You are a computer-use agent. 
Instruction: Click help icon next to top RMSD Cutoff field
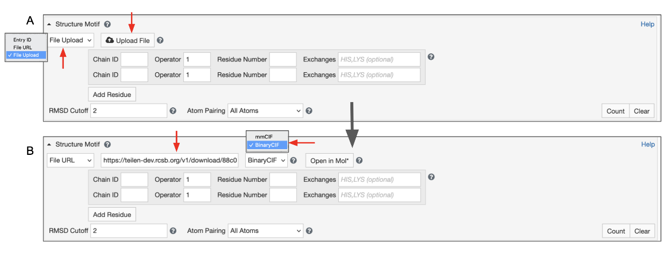click(172, 111)
